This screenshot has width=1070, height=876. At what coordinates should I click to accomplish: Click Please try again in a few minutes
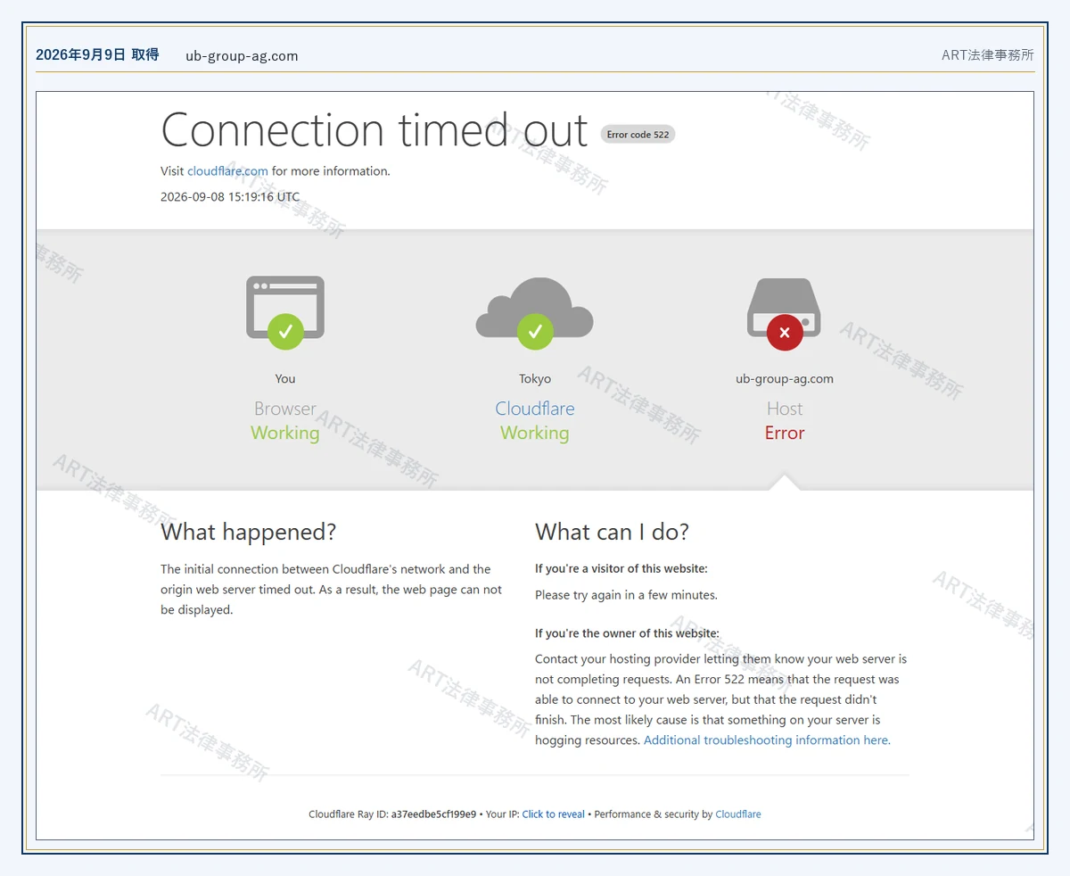point(626,595)
